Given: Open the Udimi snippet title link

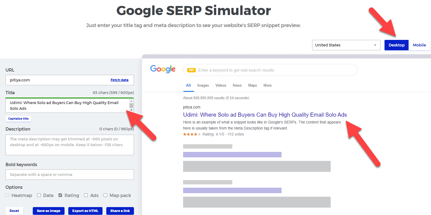Looking at the screenshot, I should 265,115.
